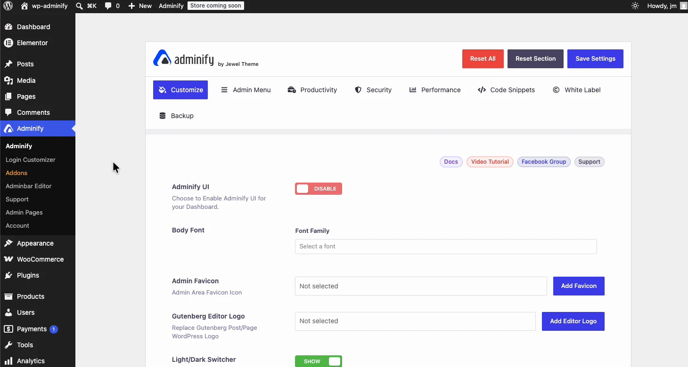Open the Support item in Adminify submenu

[x=17, y=199]
